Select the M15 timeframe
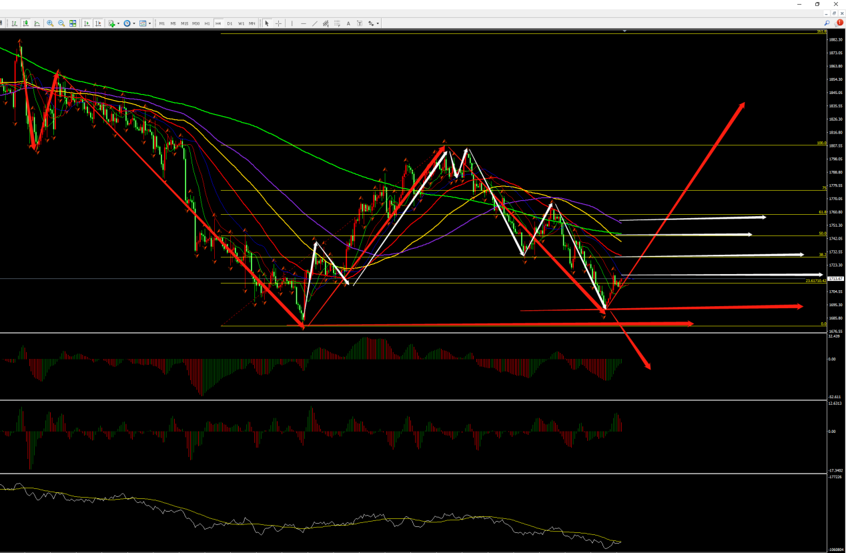The image size is (846, 553). (184, 23)
